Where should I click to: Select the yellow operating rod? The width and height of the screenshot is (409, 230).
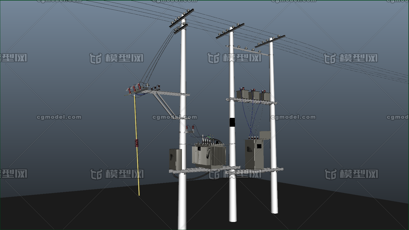click(x=137, y=145)
